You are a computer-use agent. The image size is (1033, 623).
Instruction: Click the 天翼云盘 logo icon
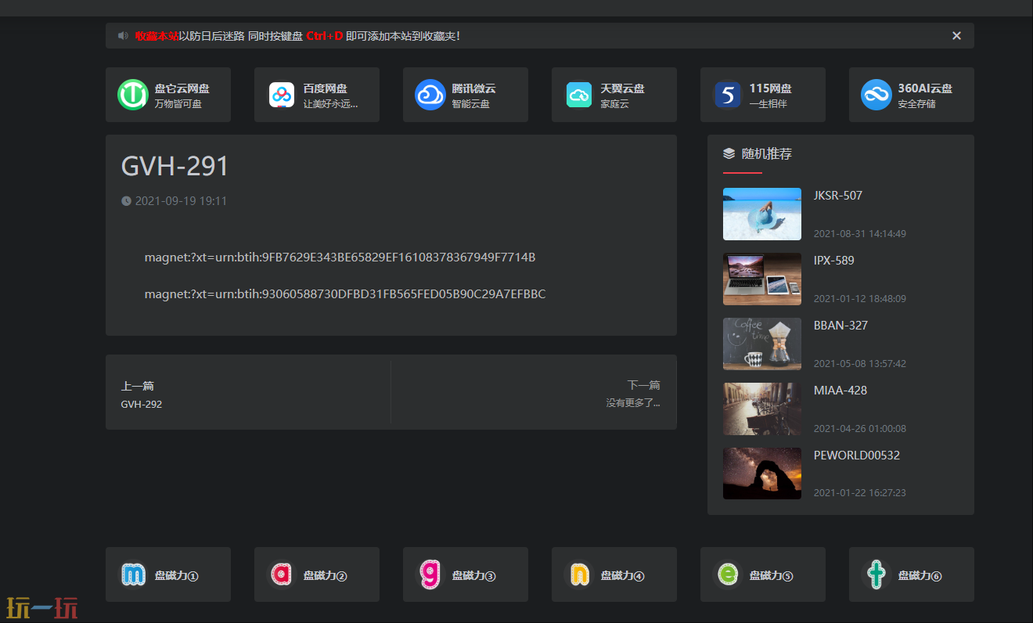pyautogui.click(x=579, y=95)
